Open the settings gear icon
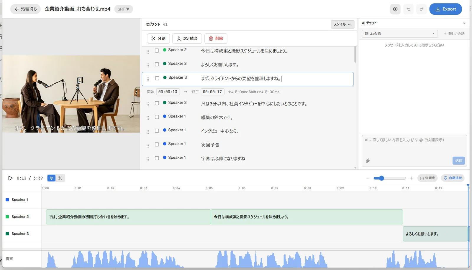This screenshot has height=270, width=472. click(395, 9)
